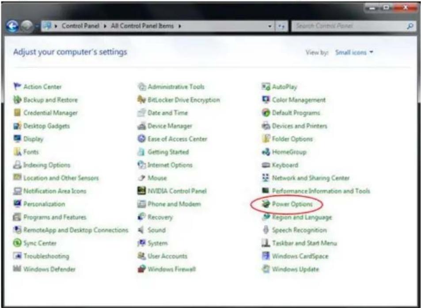
Task: Open Notification Area Icons link
Action: (x=55, y=191)
